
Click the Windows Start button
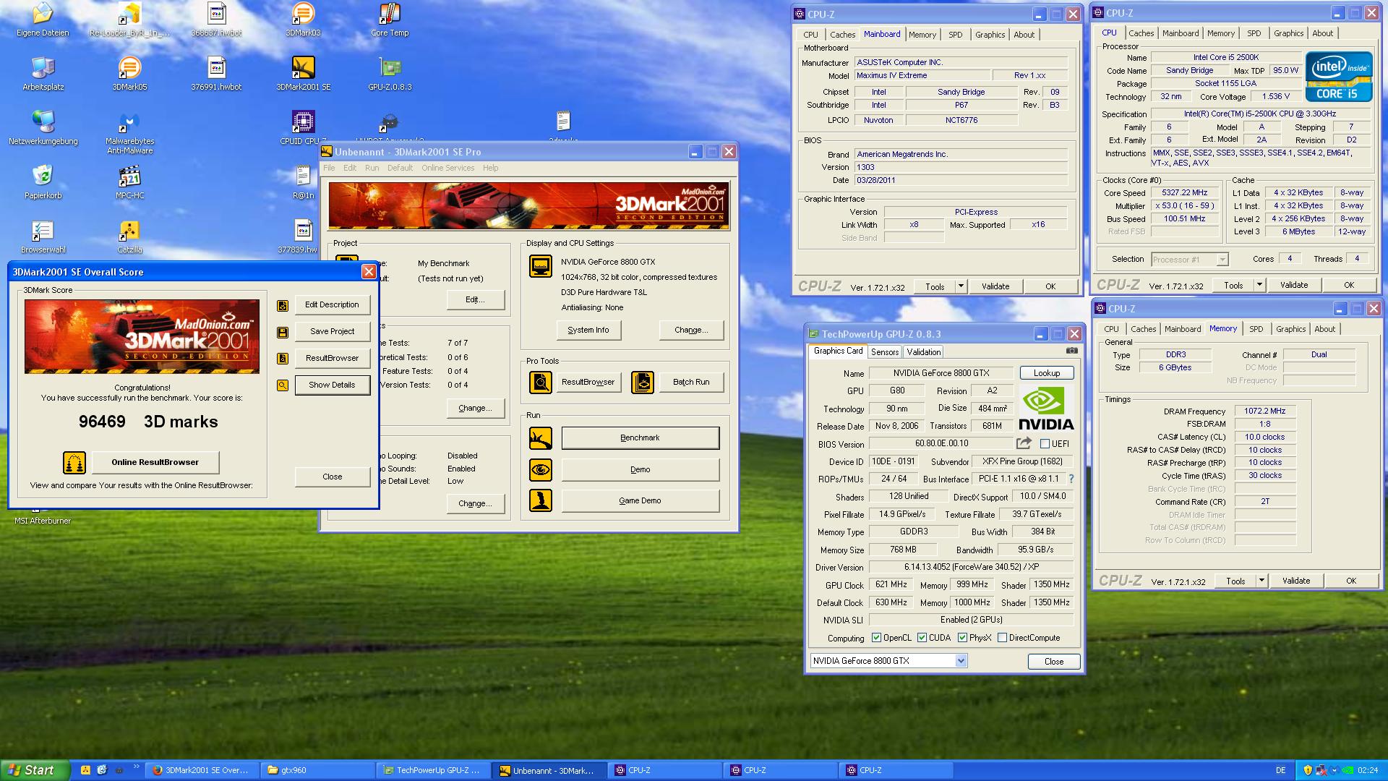[x=35, y=770]
